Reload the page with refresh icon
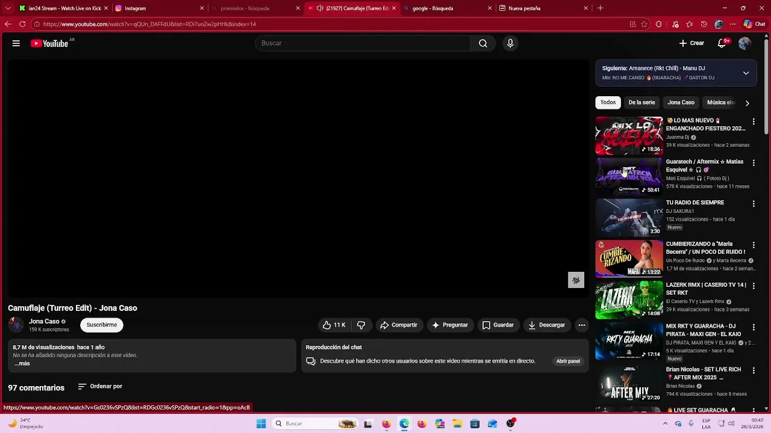The height and width of the screenshot is (433, 771). (22, 24)
